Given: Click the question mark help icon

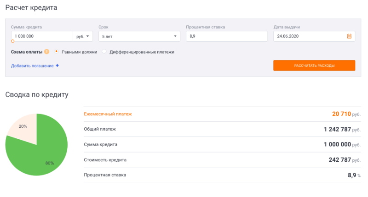Looking at the screenshot, I should pos(47,52).
